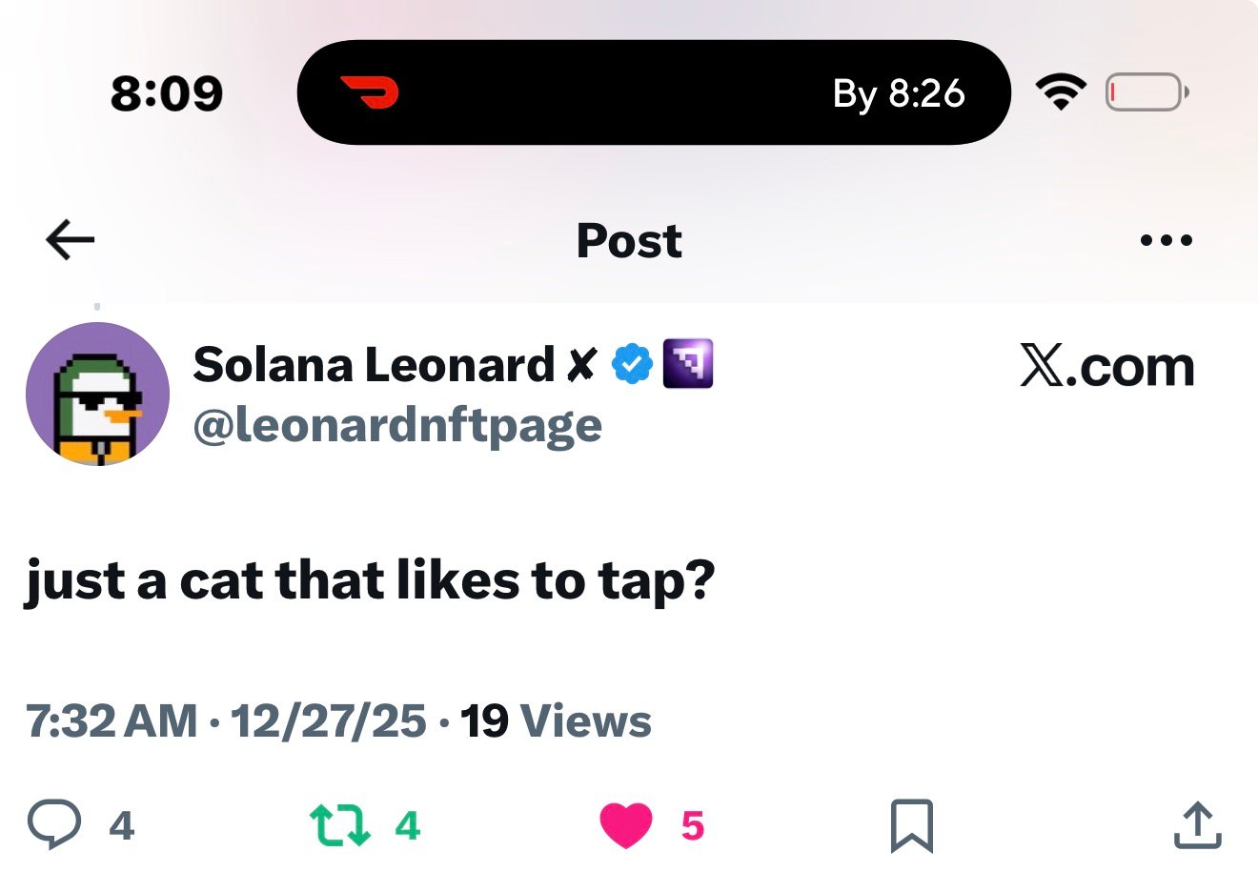1258x892 pixels.
Task: Toggle the pink heart like icon
Action: coord(626,825)
